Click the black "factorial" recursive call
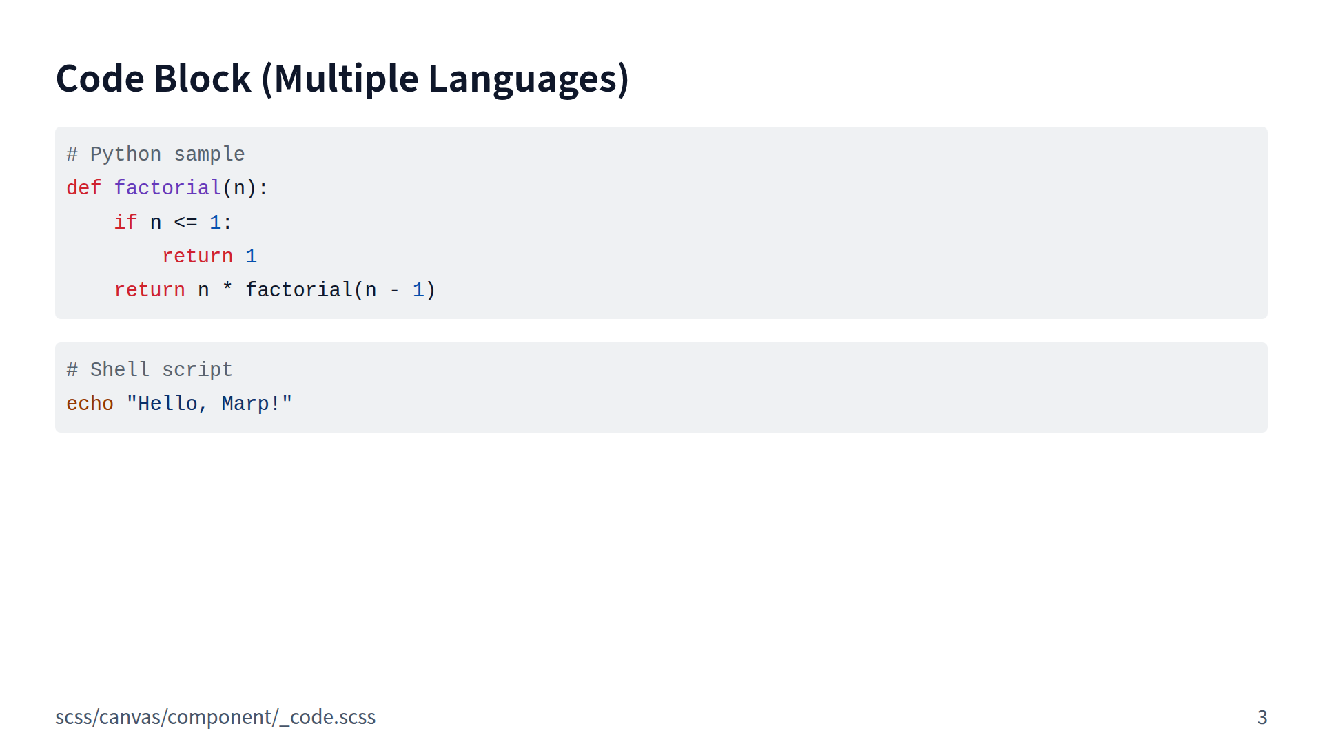This screenshot has height=744, width=1323. coord(299,290)
